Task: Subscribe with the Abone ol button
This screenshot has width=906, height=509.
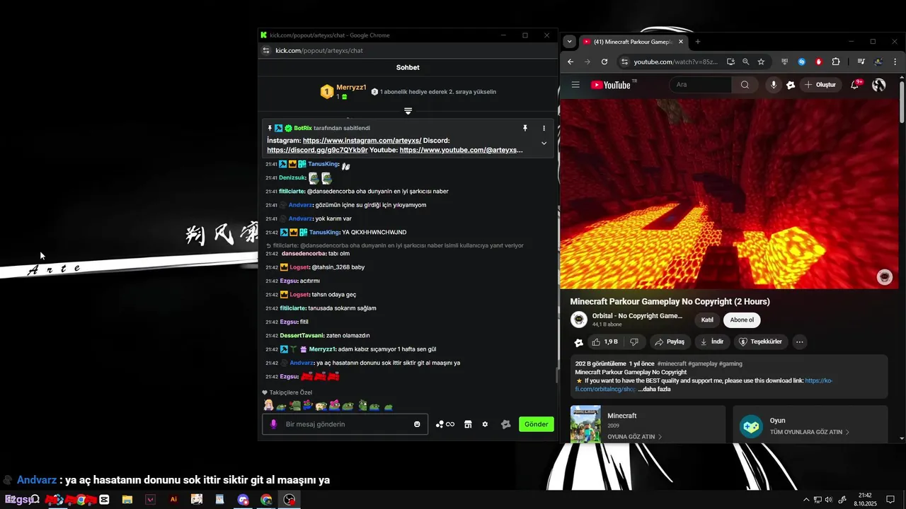Action: pyautogui.click(x=742, y=320)
